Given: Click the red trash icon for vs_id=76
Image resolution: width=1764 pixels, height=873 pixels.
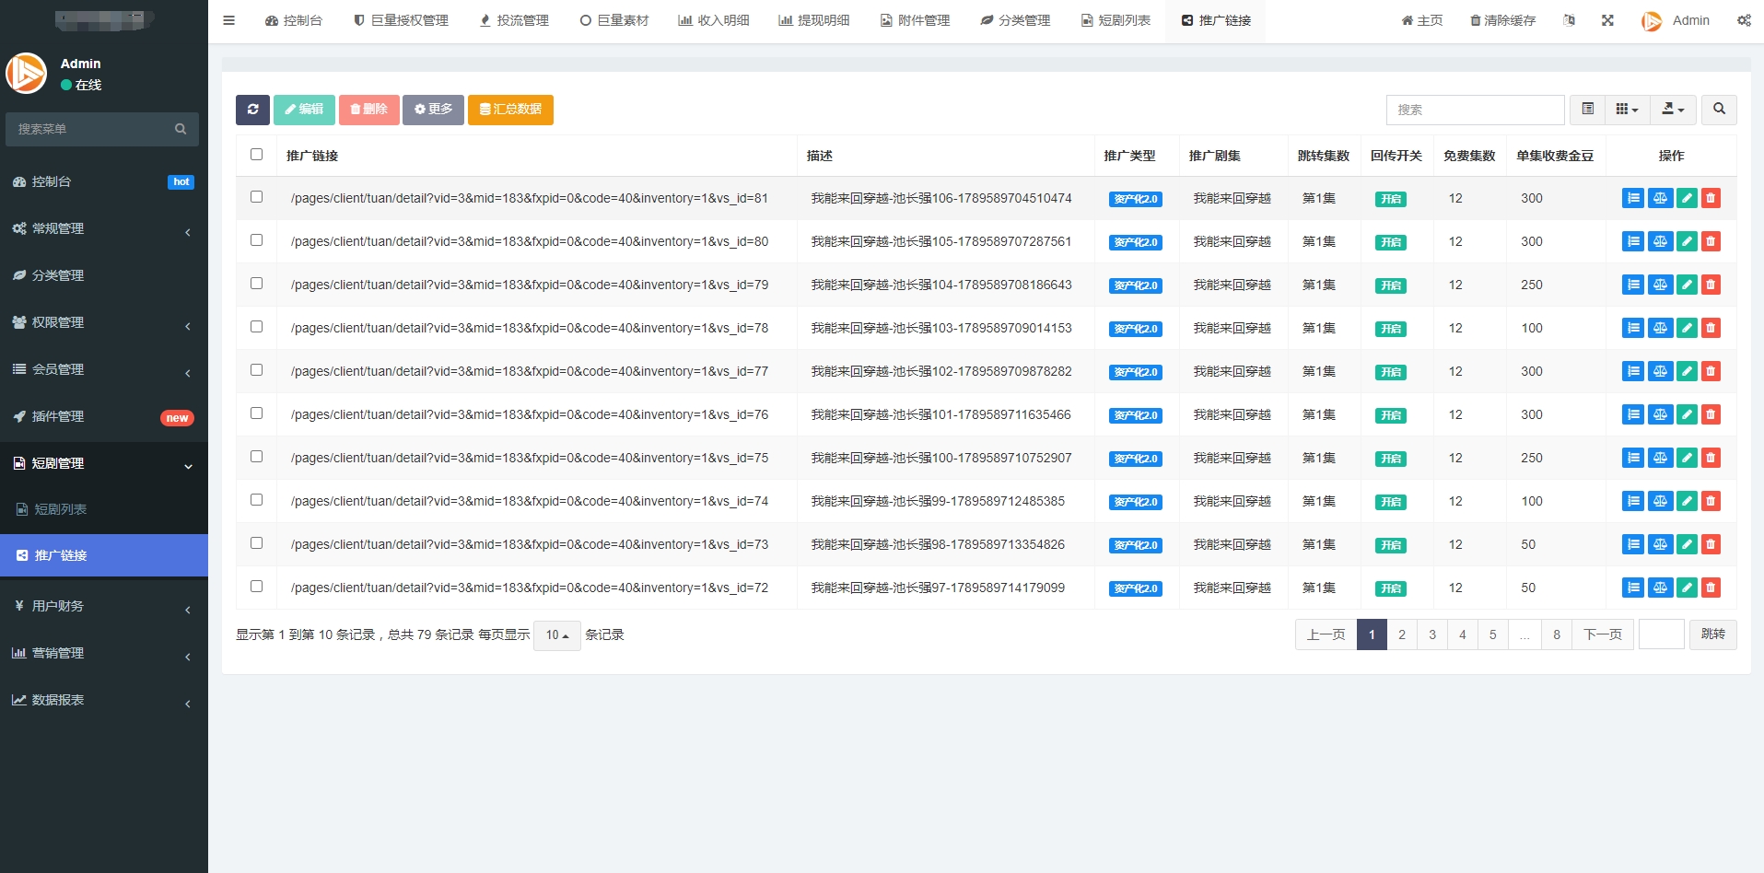Looking at the screenshot, I should click(x=1711, y=414).
